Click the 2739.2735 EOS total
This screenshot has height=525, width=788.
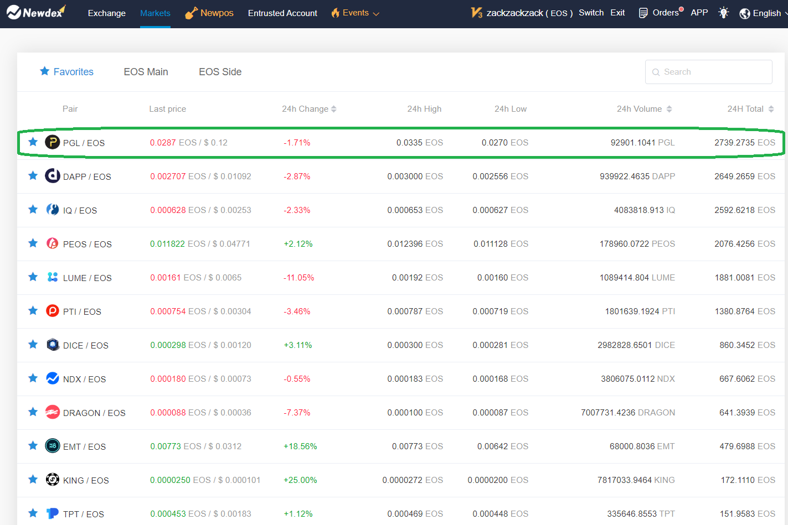click(745, 143)
